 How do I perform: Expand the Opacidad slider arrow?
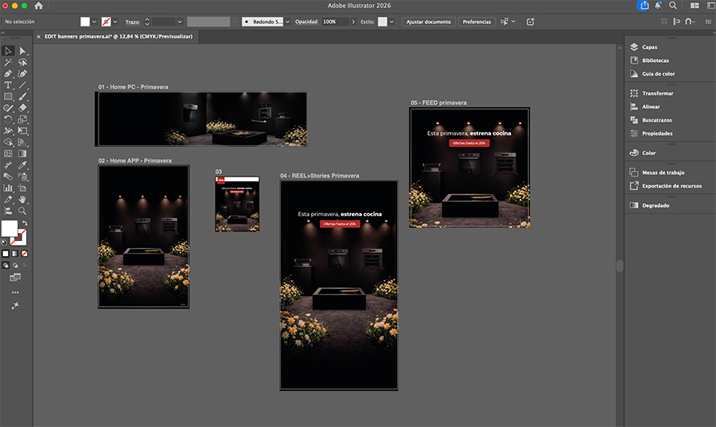click(353, 21)
